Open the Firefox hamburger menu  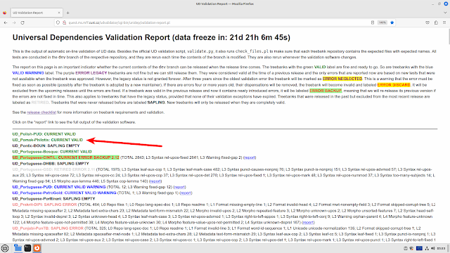[x=444, y=22]
